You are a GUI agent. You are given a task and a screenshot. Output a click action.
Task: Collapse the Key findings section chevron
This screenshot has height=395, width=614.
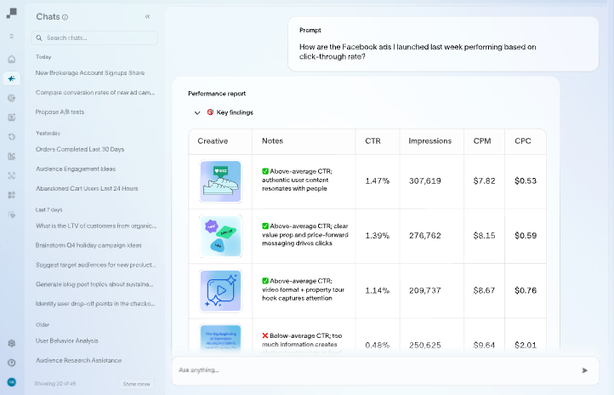click(197, 112)
